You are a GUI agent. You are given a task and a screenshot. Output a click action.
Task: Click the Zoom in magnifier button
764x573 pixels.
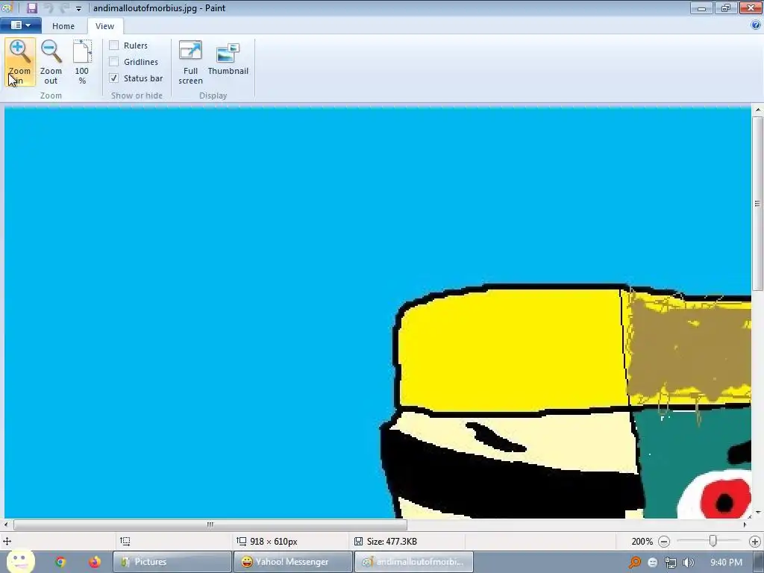coord(19,62)
